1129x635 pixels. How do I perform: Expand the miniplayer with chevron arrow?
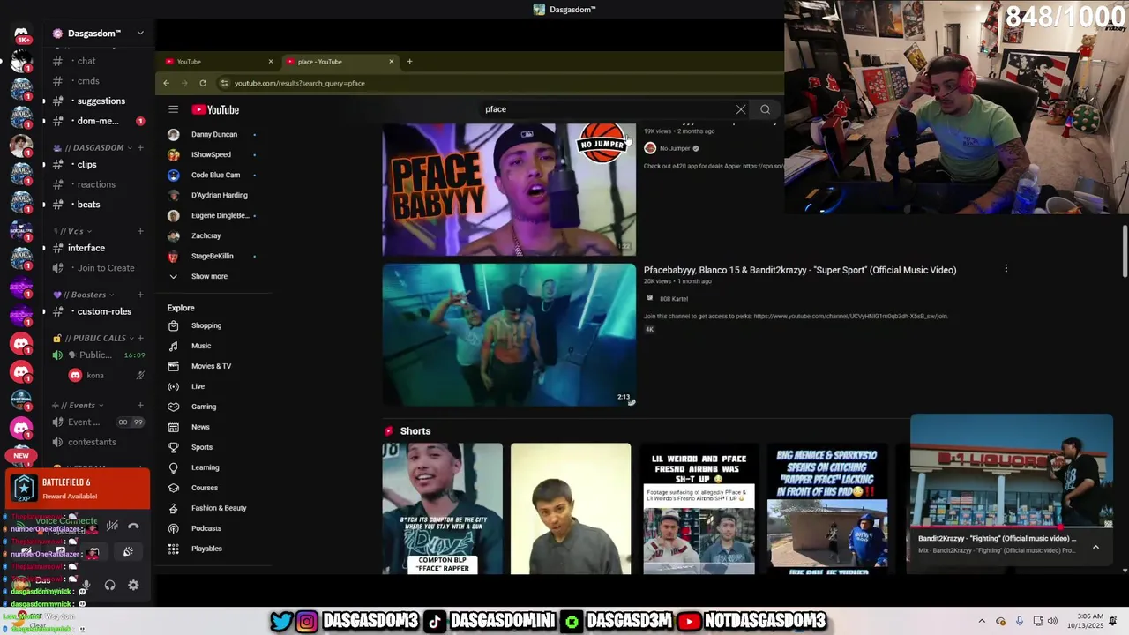pyautogui.click(x=1095, y=547)
